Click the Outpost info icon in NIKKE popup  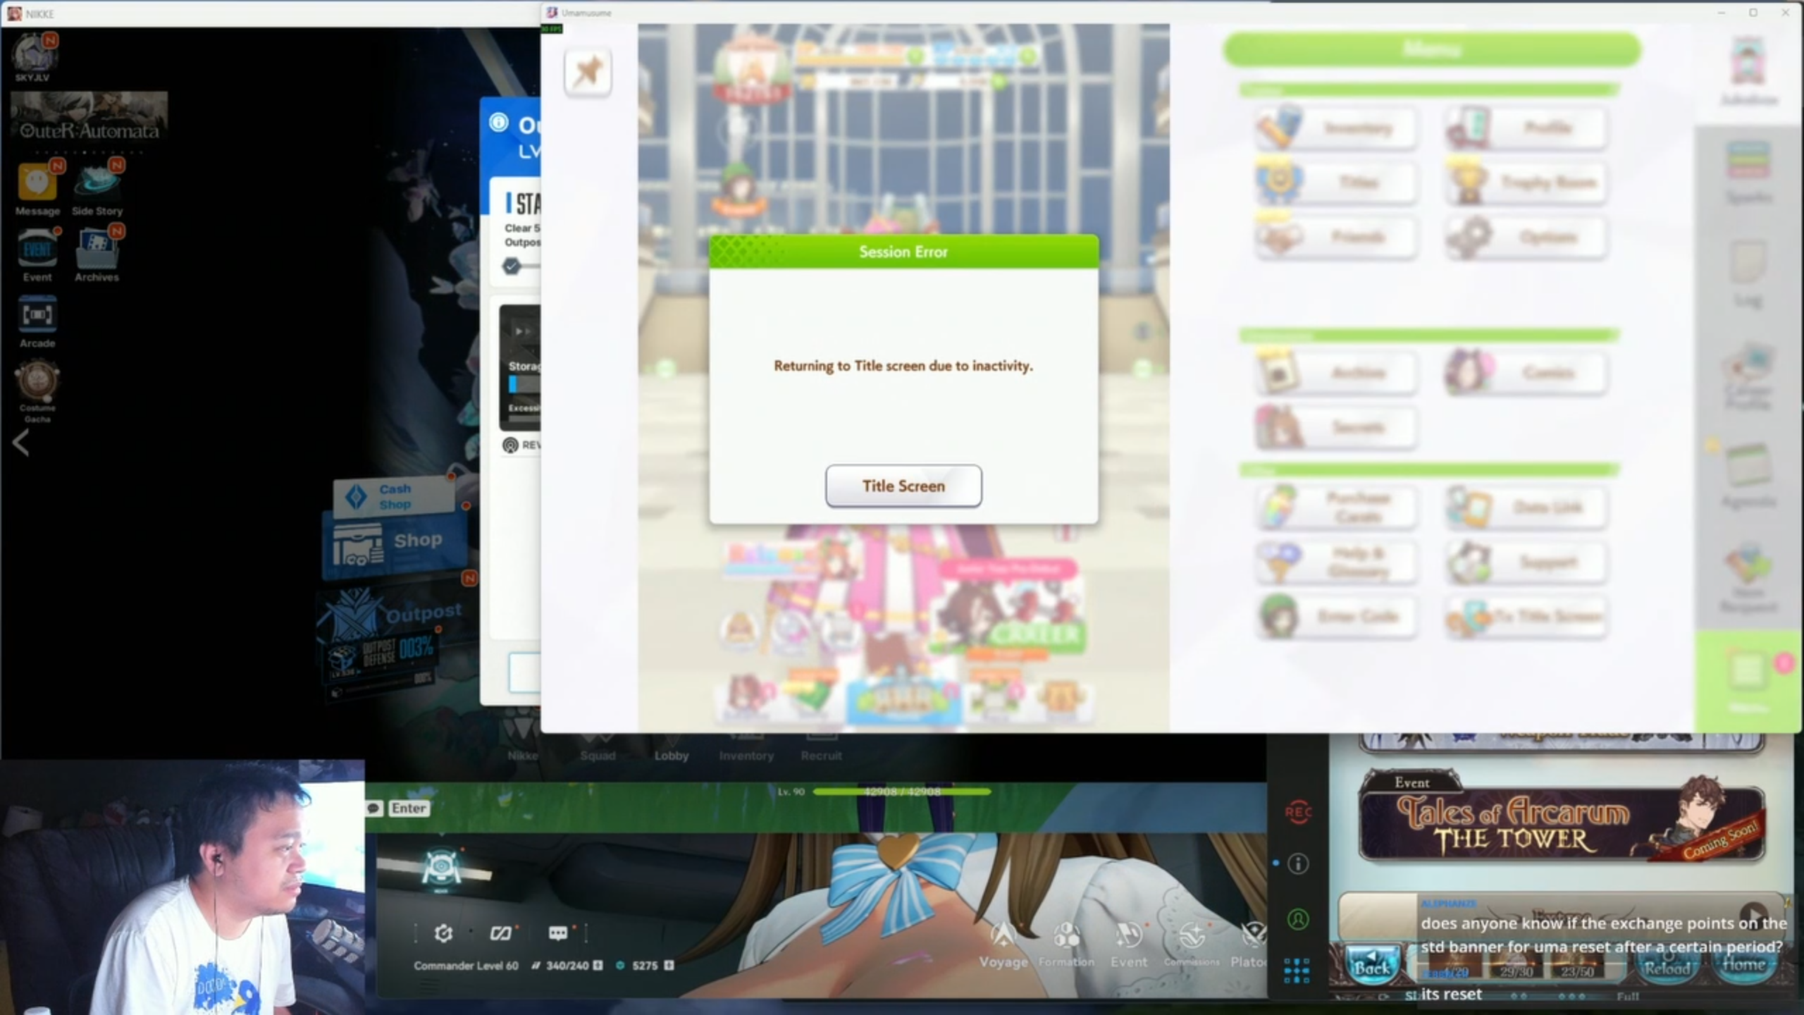point(499,123)
